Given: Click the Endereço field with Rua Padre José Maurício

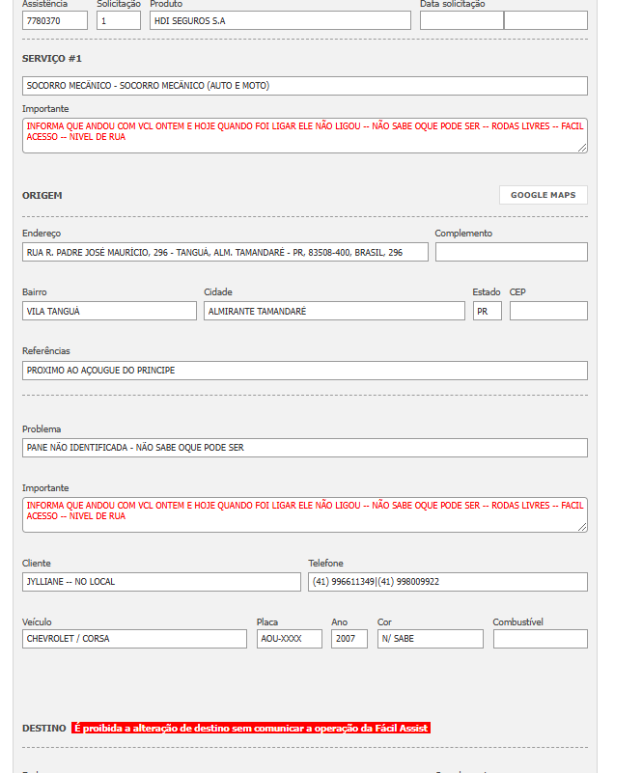Looking at the screenshot, I should click(x=225, y=252).
